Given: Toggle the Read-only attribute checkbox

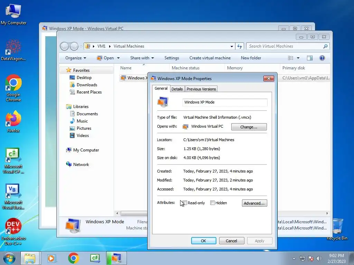Looking at the screenshot, I should 185,203.
